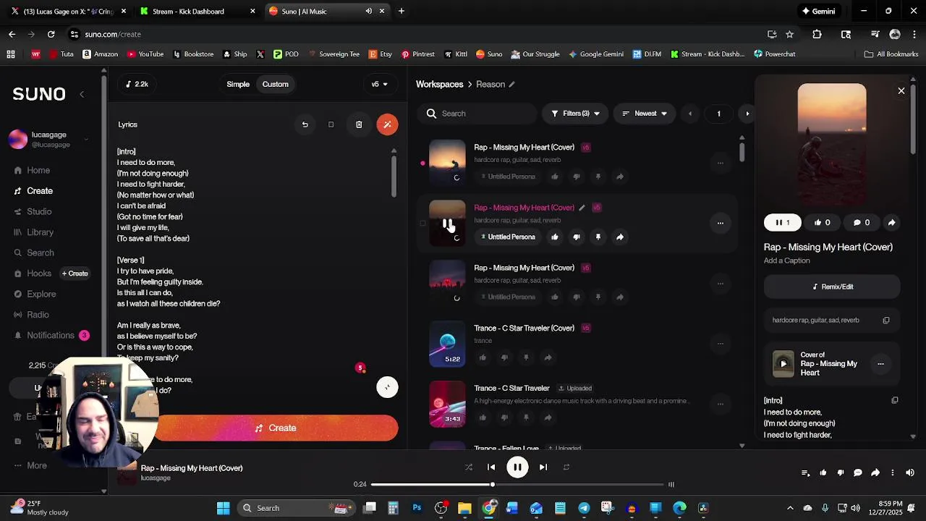Focus the workspace Search field
The image size is (926, 521).
click(x=477, y=114)
